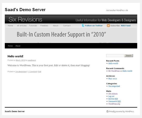Select All Articles in banner menu
This screenshot has height=118, width=142.
tap(22, 26)
